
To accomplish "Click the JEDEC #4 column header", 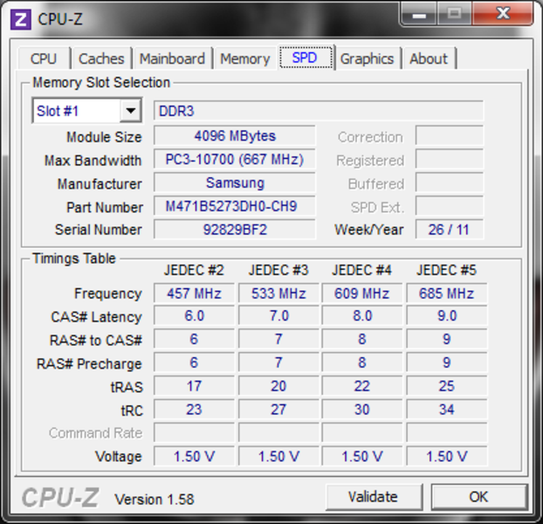I will 362,270.
